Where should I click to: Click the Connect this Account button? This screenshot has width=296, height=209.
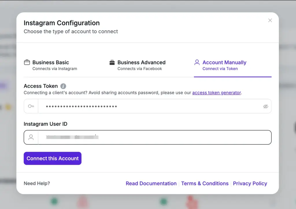point(52,158)
